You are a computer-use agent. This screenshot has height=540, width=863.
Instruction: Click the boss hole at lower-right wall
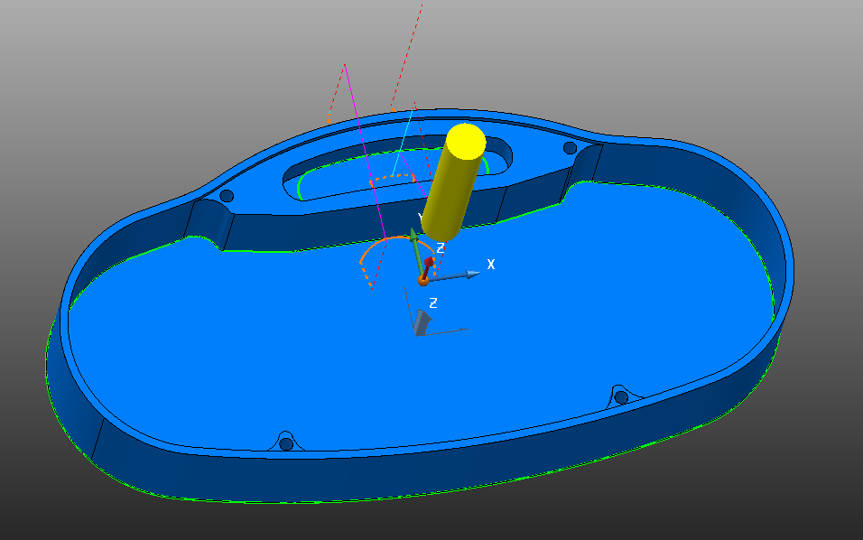pyautogui.click(x=621, y=396)
